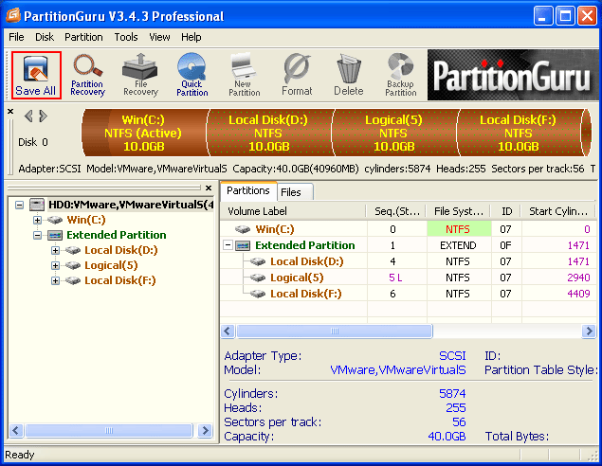
Task: Click the Format toolbar icon
Action: 297,75
